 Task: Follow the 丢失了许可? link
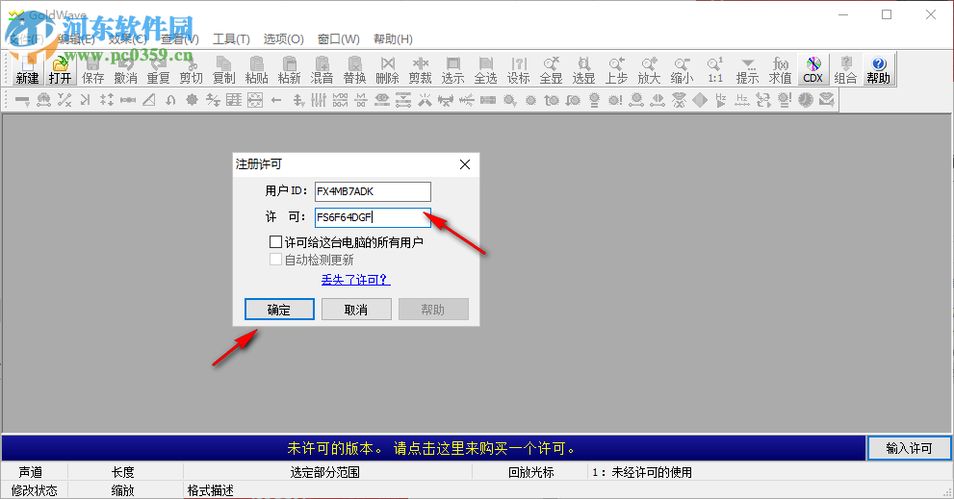point(356,280)
